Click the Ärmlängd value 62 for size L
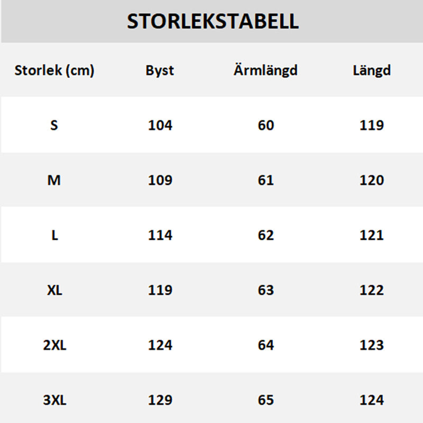The width and height of the screenshot is (423, 423). [x=265, y=235]
